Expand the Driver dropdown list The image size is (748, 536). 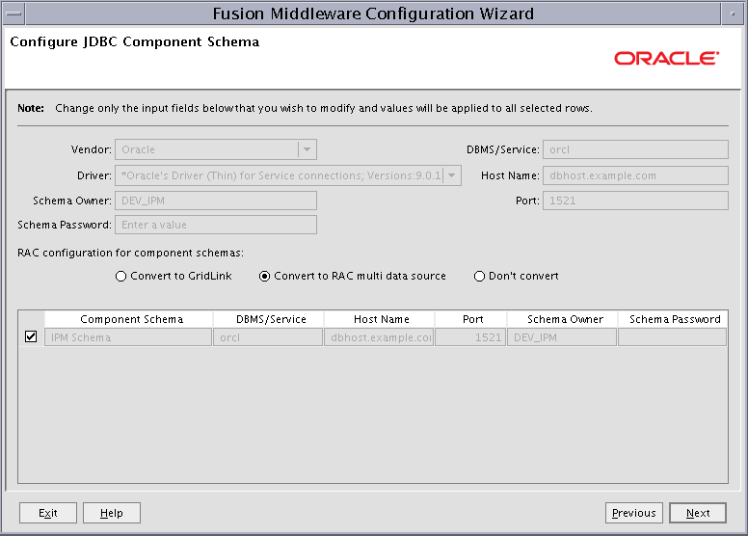[x=452, y=175]
